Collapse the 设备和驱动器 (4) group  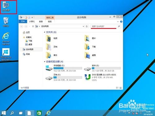pos(45,62)
